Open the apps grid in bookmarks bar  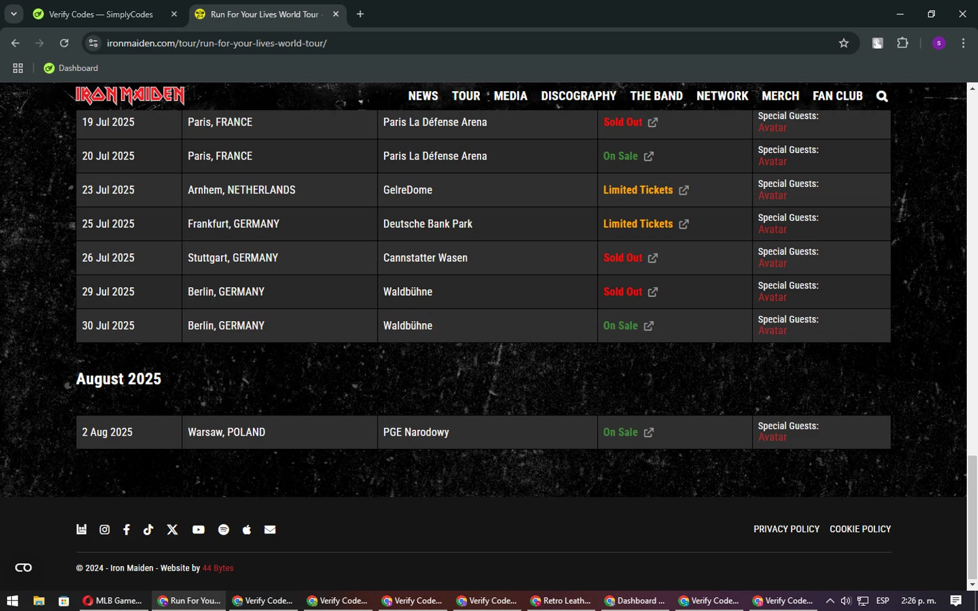pos(18,68)
